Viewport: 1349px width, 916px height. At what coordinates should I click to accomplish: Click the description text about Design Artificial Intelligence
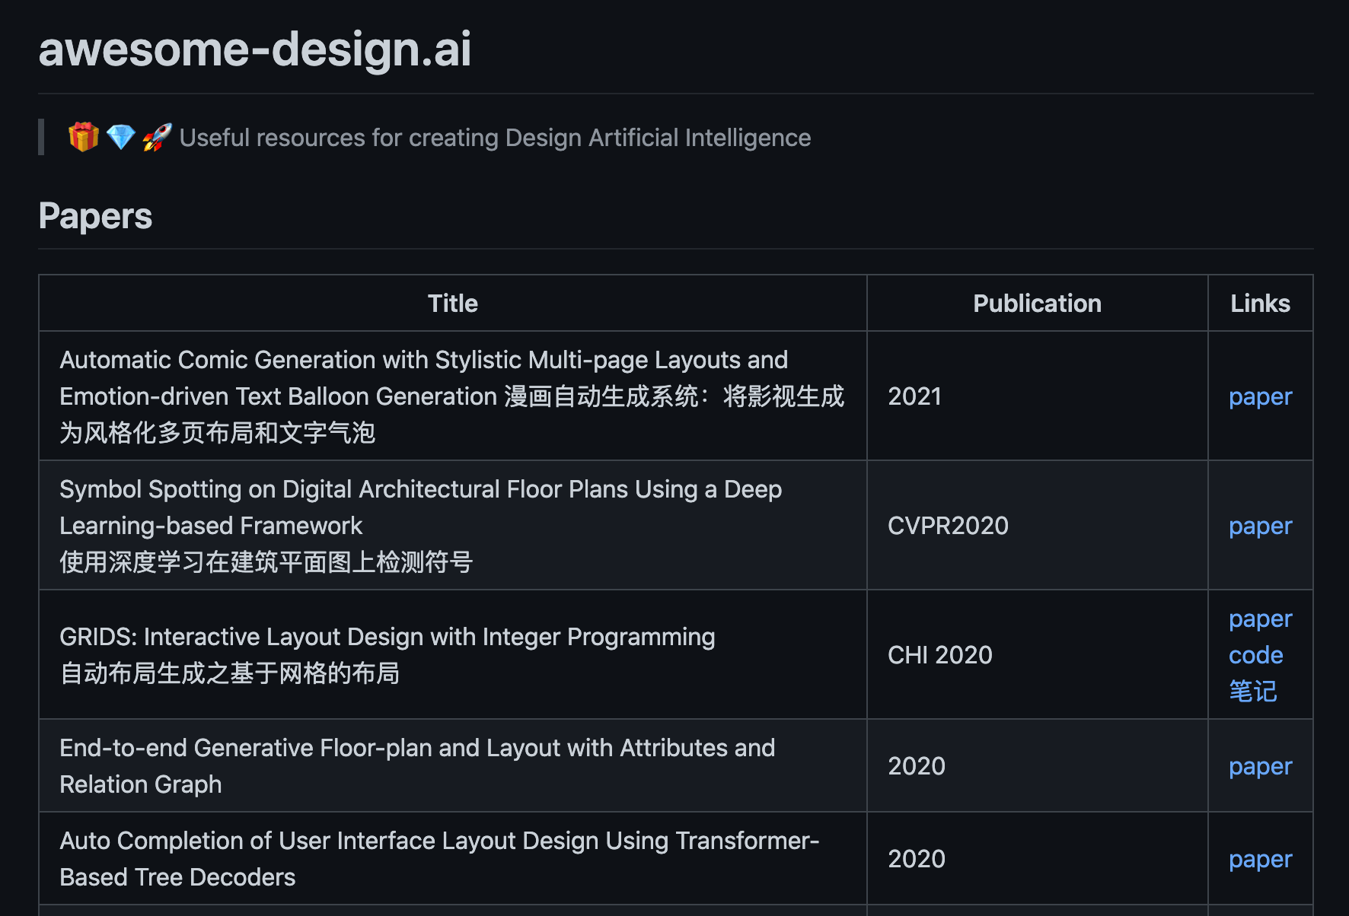pos(495,138)
